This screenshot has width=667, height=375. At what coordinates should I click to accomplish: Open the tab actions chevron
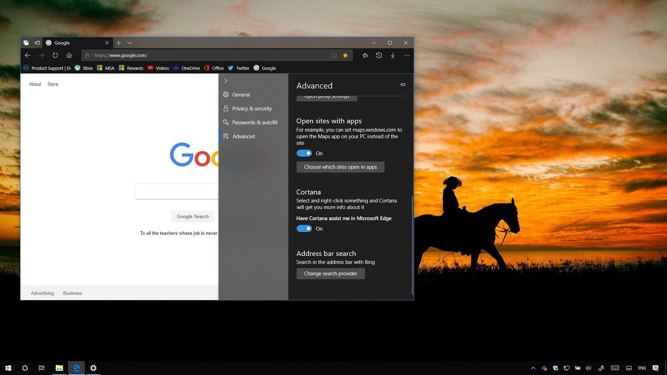[x=130, y=43]
